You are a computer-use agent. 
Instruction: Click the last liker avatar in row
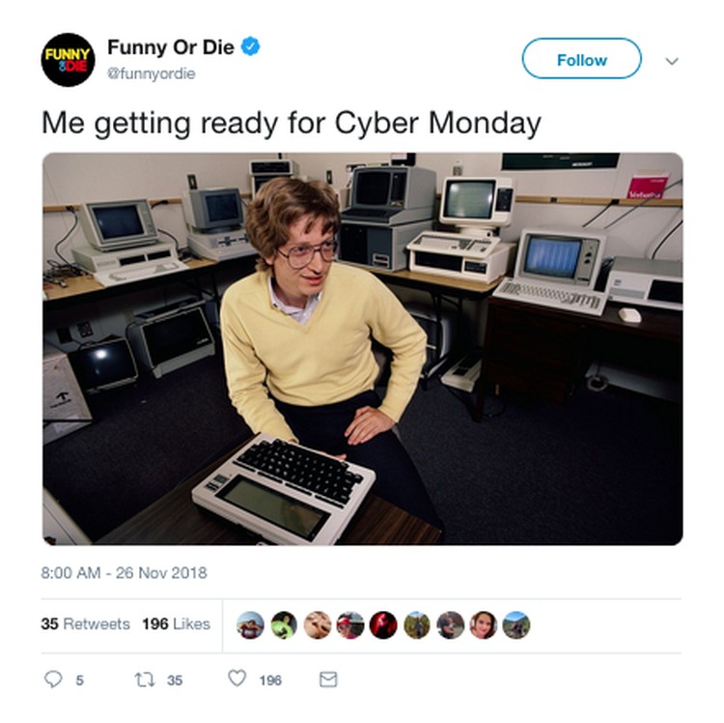click(516, 625)
